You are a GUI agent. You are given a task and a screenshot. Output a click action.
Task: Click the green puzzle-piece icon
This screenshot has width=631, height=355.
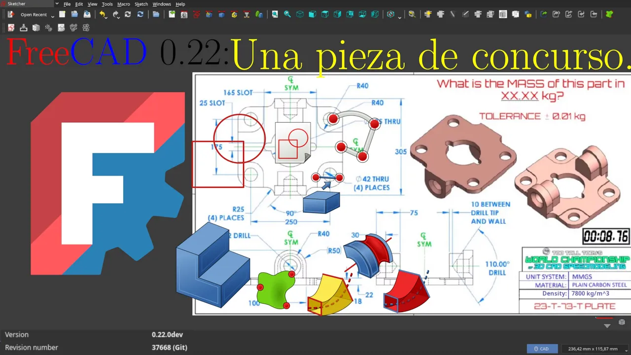point(609,15)
